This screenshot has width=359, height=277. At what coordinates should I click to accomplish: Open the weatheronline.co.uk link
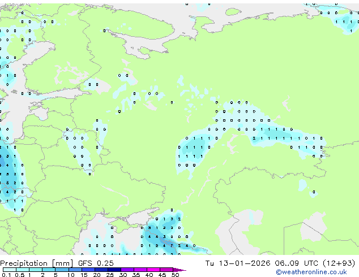point(311,272)
